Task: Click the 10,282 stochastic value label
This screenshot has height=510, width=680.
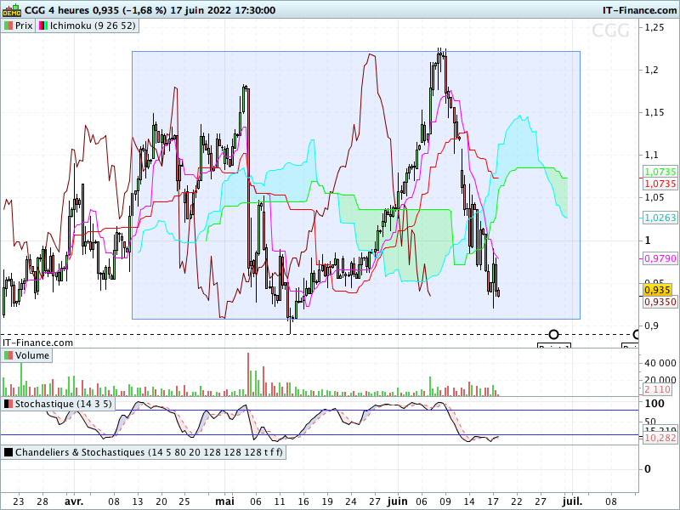Action: (x=660, y=438)
